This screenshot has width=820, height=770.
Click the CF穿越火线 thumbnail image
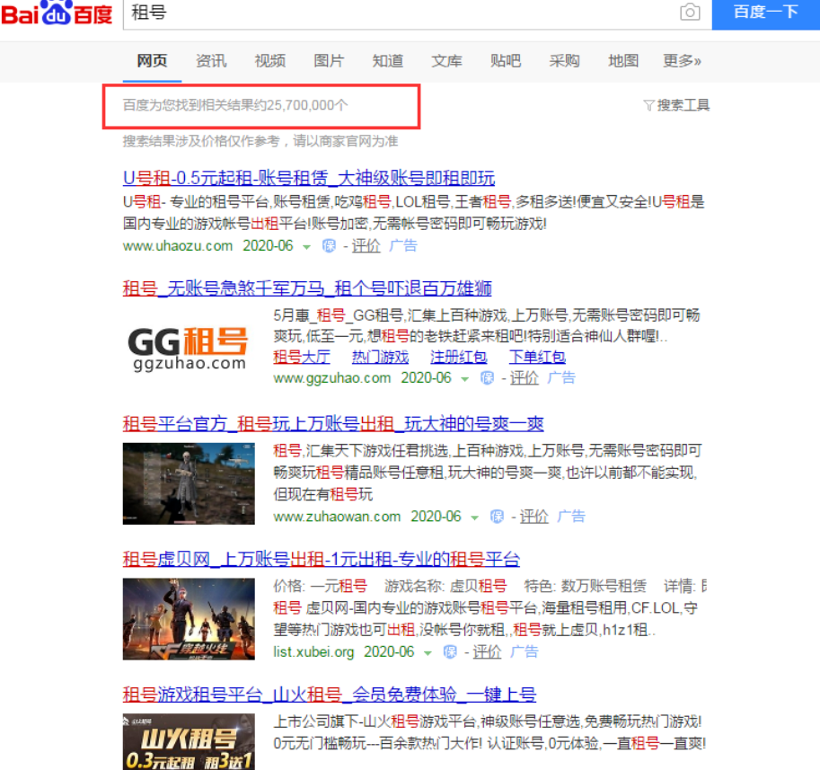point(189,619)
